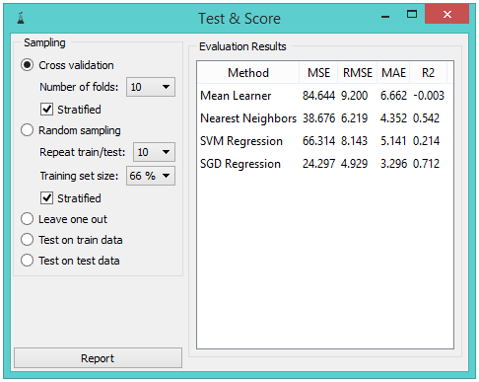Click the Report button
Screen dimensions: 479x382
click(x=98, y=358)
